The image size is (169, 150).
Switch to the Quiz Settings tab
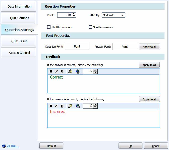coord(18,18)
